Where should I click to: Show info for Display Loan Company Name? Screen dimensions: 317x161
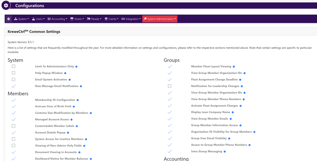tap(232, 112)
